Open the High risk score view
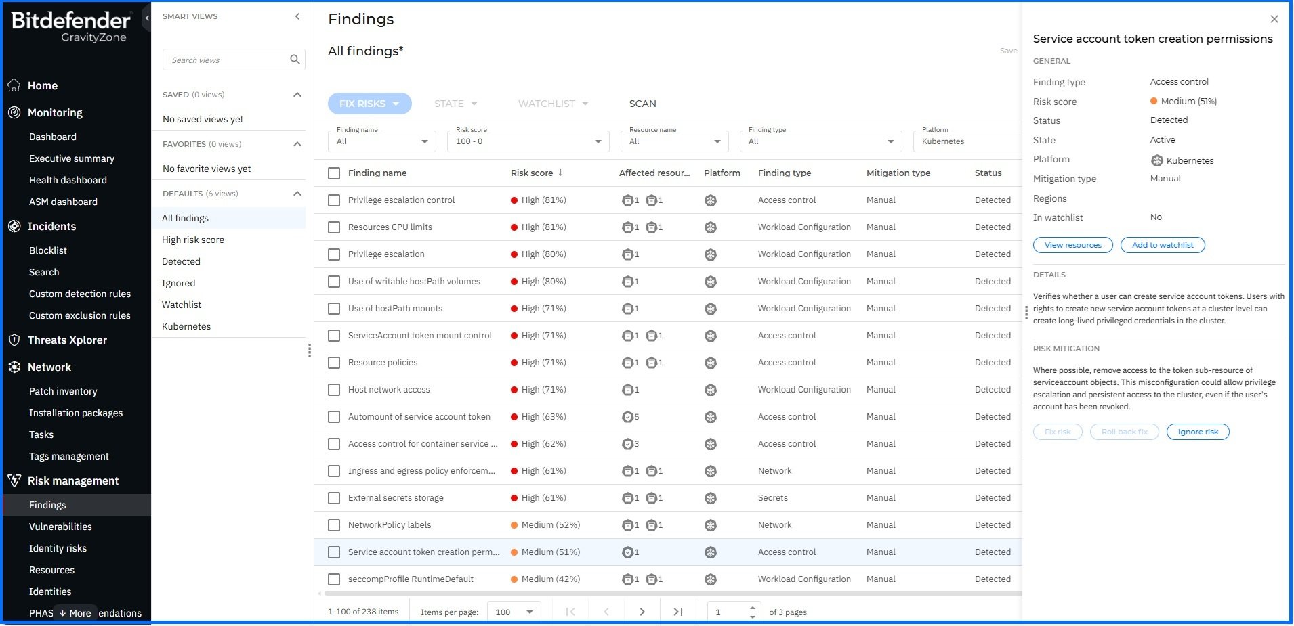1294x626 pixels. 193,240
